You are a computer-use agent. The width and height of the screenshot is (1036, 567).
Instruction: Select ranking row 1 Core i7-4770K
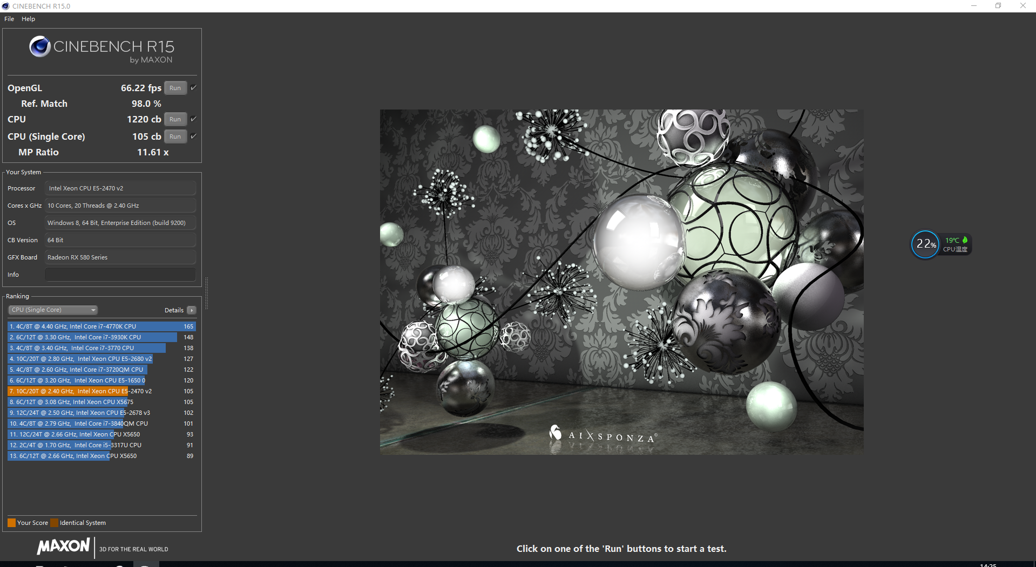click(x=101, y=326)
